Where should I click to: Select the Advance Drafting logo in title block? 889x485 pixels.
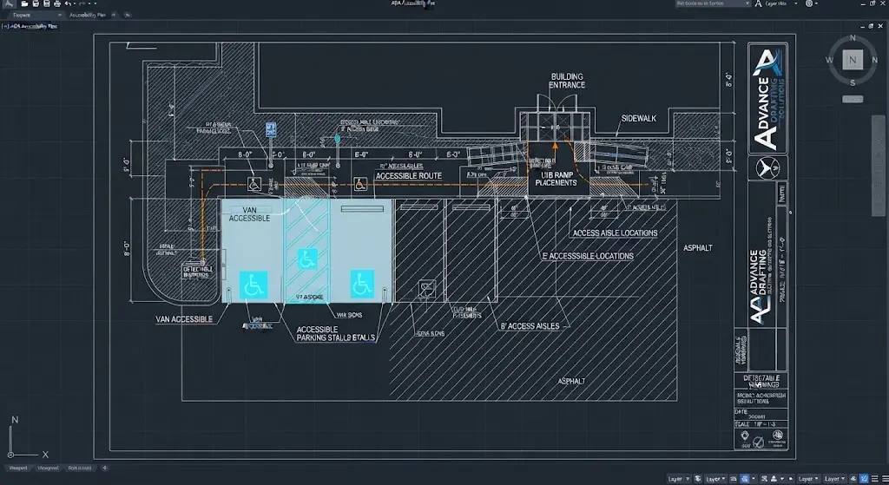[767, 98]
